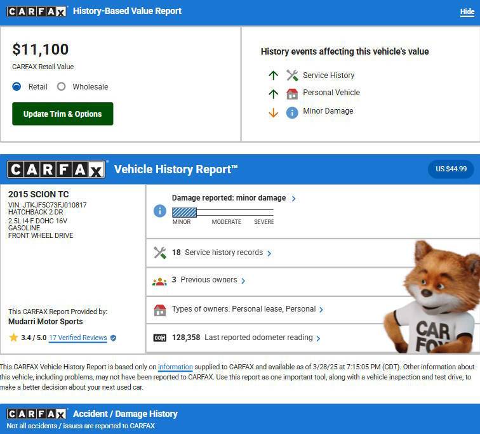Select the Retail radio button

(17, 87)
